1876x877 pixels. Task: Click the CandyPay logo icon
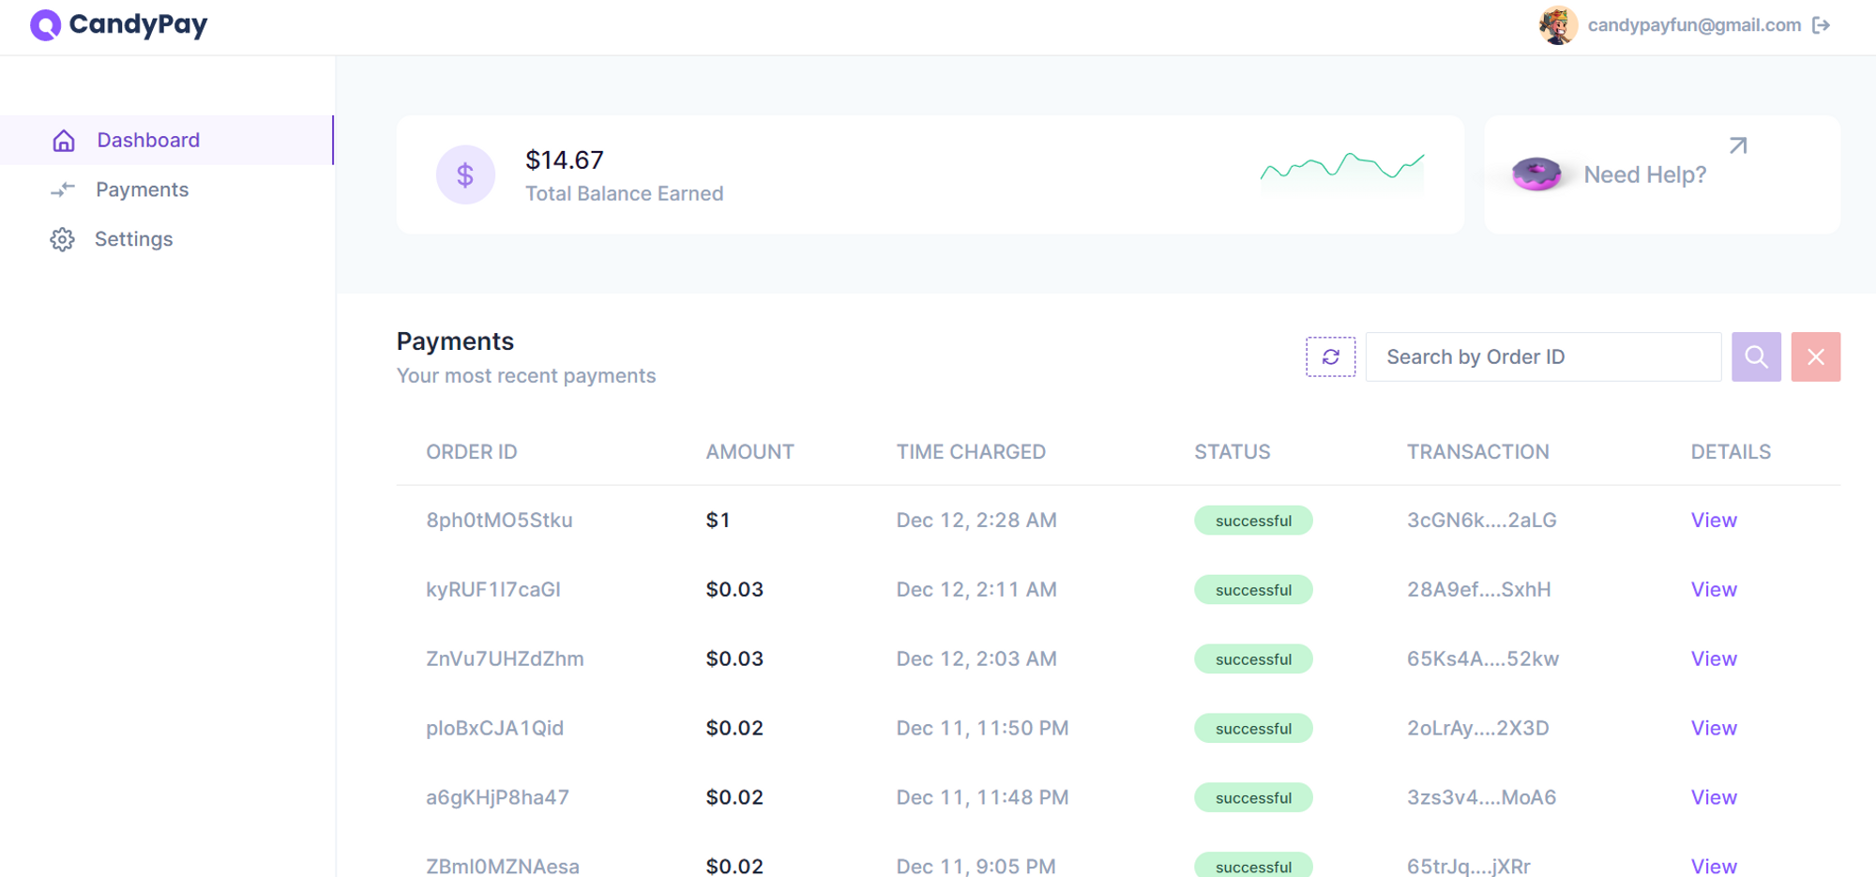45,25
